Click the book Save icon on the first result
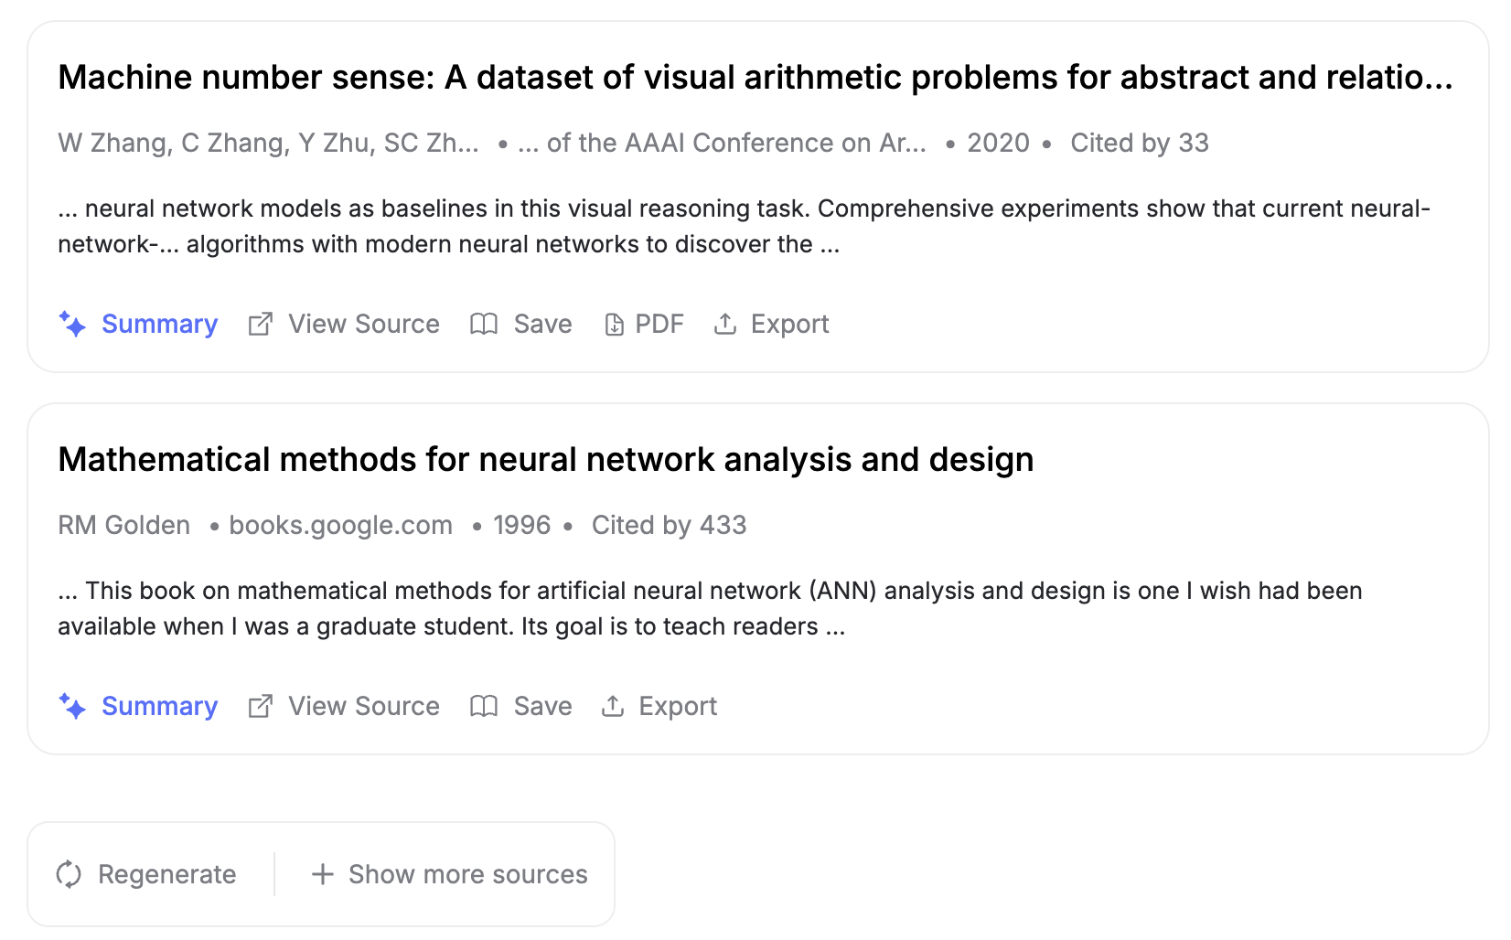 484,324
